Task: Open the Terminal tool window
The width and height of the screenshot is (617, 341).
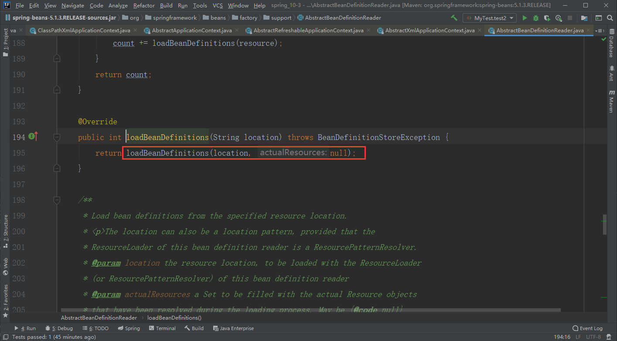Action: point(162,328)
